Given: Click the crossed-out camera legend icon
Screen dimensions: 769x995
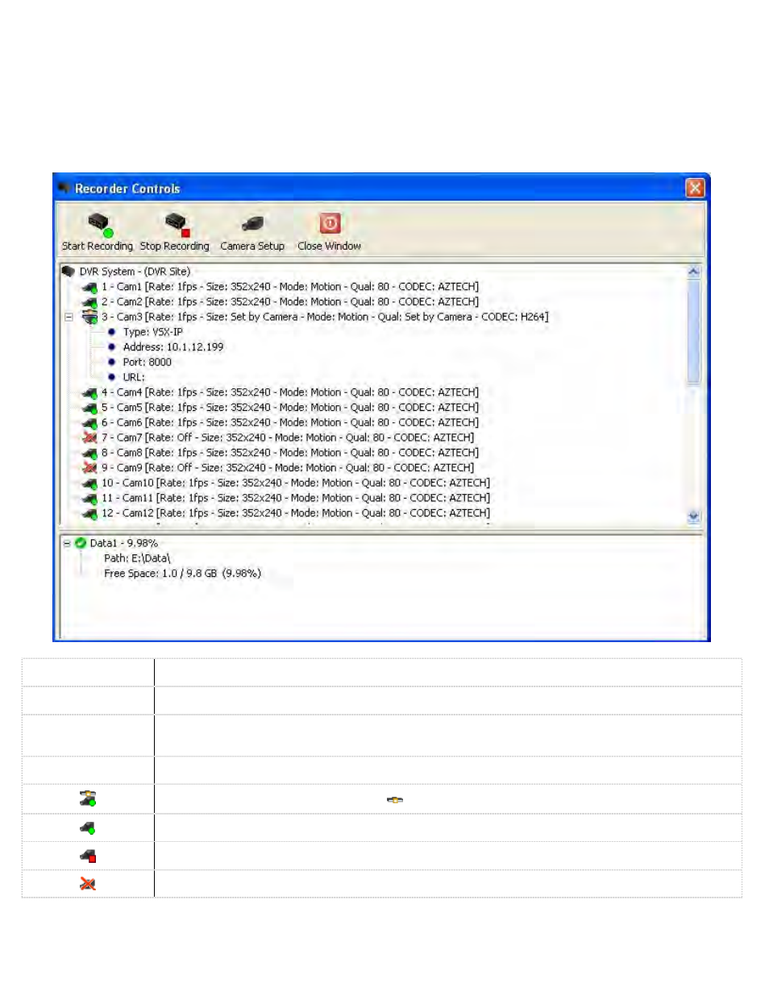Looking at the screenshot, I should pyautogui.click(x=88, y=884).
